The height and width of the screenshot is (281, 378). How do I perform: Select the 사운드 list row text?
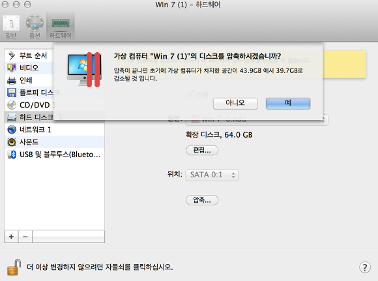click(x=29, y=142)
